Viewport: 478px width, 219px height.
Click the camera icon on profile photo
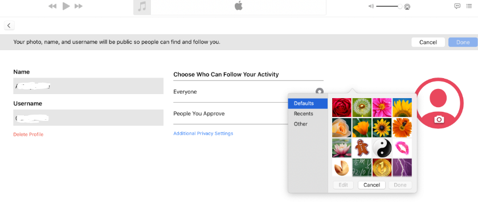[439, 119]
